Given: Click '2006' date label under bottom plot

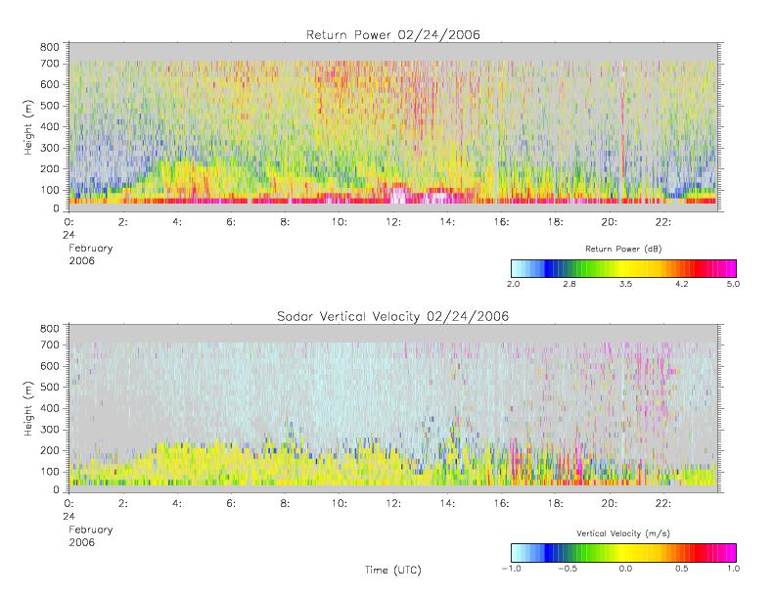Looking at the screenshot, I should tap(81, 542).
